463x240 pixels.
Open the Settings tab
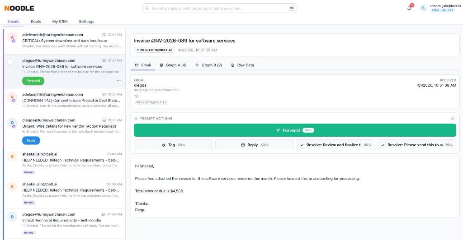[86, 22]
